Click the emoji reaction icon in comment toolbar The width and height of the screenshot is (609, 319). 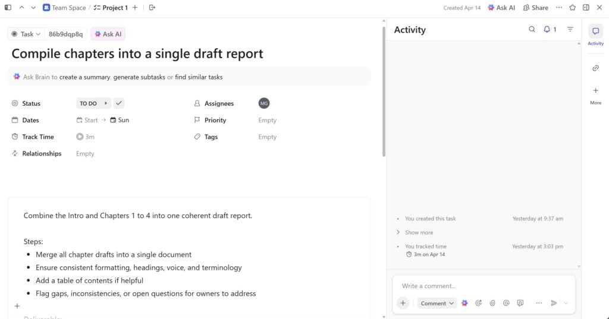[x=479, y=303]
